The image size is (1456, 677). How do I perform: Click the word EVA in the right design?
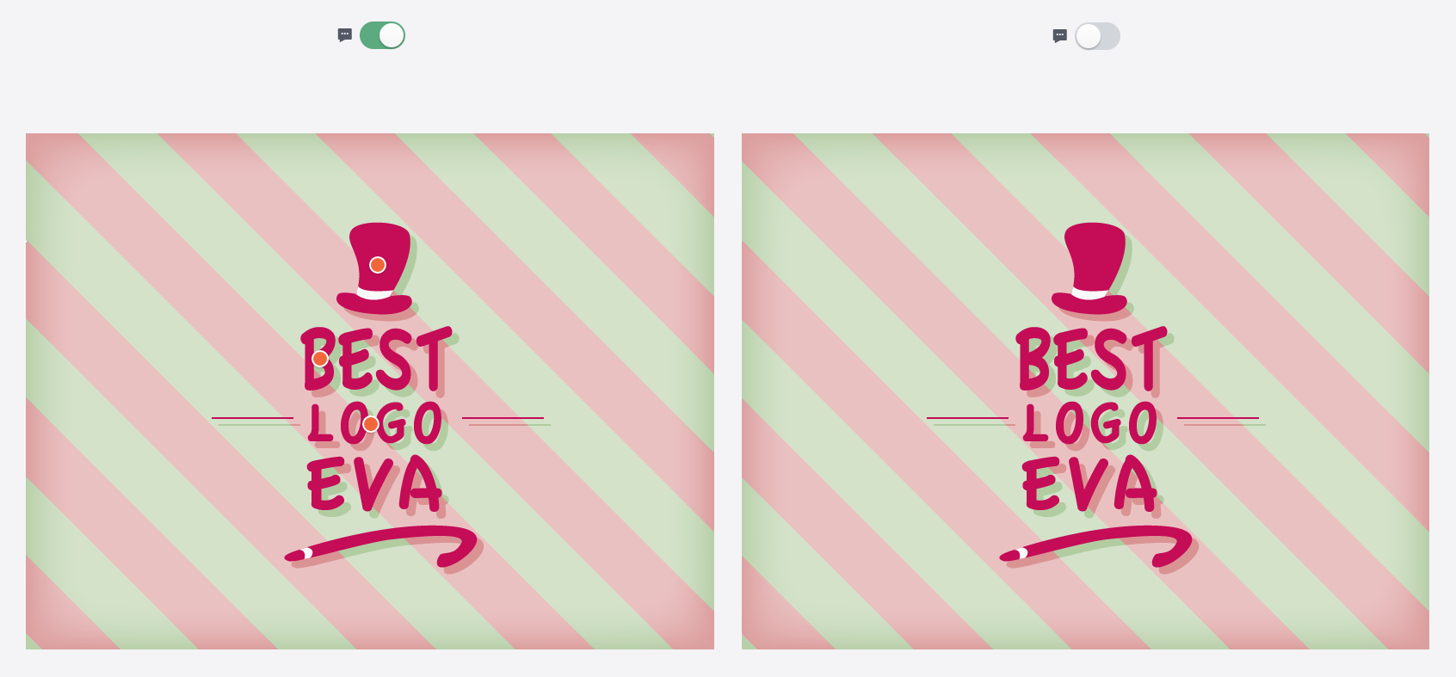tap(1089, 483)
